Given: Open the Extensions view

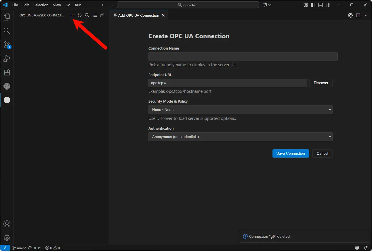Looking at the screenshot, I should tap(7, 72).
